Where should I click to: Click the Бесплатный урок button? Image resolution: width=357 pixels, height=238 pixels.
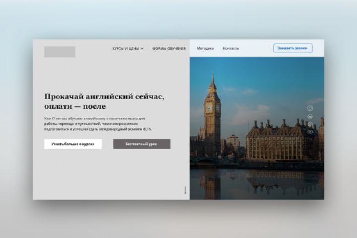click(141, 144)
